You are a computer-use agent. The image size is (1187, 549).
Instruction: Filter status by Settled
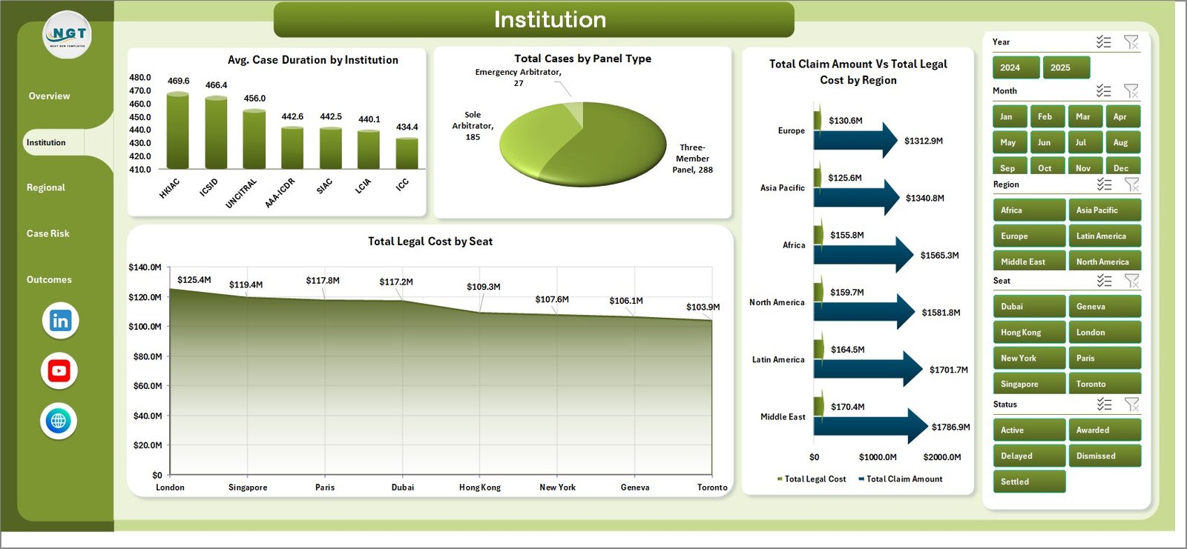point(1029,482)
